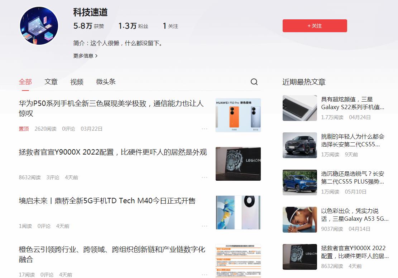The height and width of the screenshot is (278, 398).
Task: Click the blue CS55 PLUS car thumbnail
Action: click(300, 182)
